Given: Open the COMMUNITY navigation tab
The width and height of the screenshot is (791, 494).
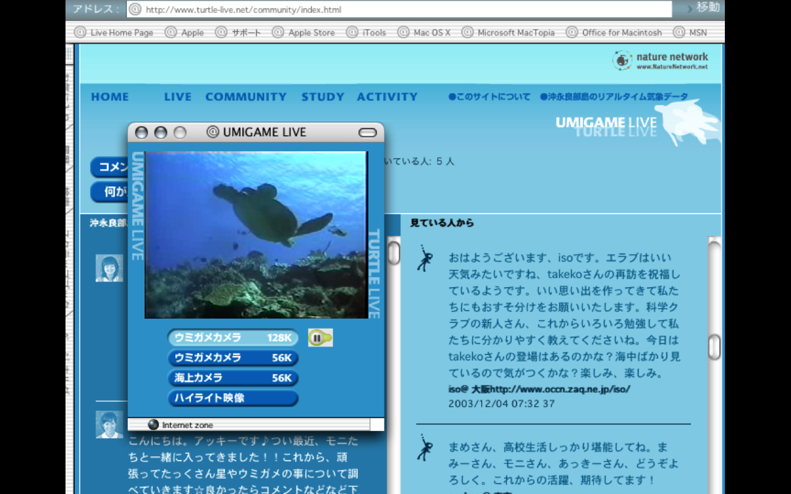Looking at the screenshot, I should point(246,97).
